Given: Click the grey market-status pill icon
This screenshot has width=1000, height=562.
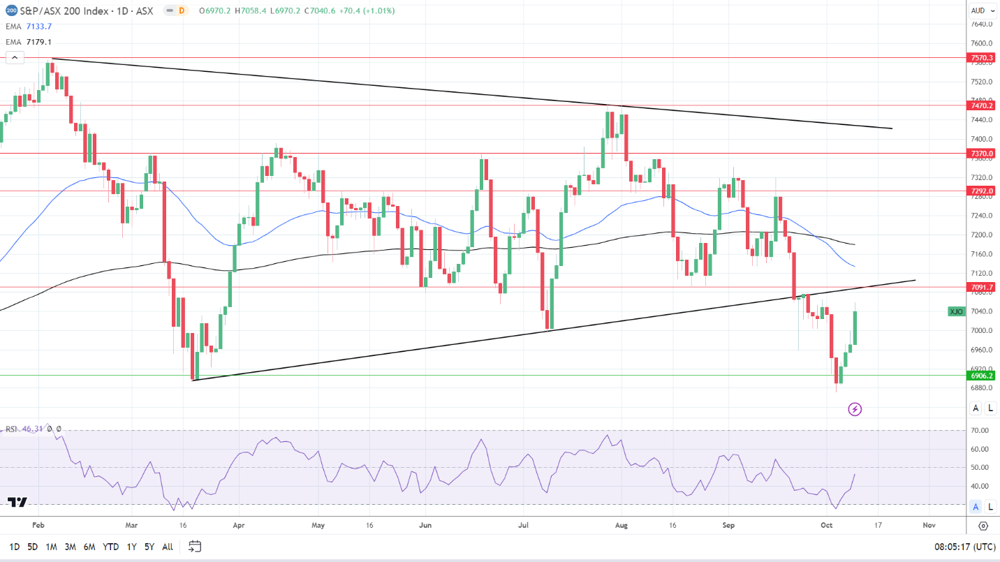Looking at the screenshot, I should (169, 10).
